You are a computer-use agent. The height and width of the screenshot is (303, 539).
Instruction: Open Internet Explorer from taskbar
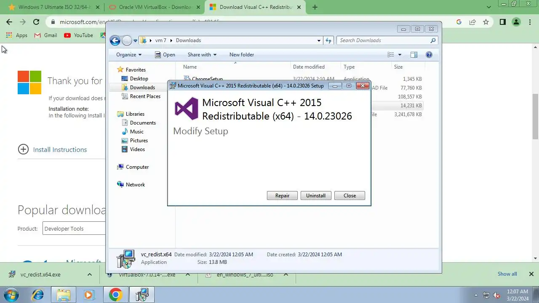tap(37, 295)
